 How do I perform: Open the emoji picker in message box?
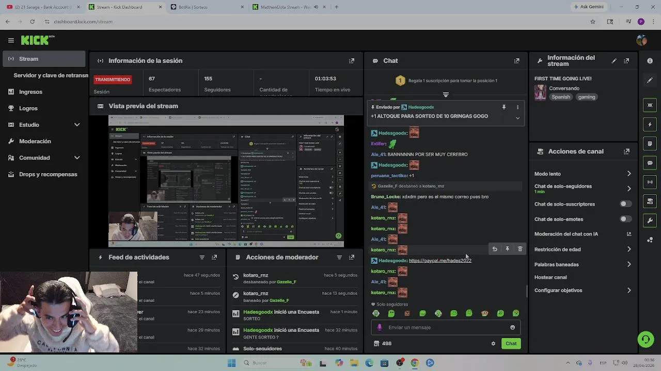(512, 327)
